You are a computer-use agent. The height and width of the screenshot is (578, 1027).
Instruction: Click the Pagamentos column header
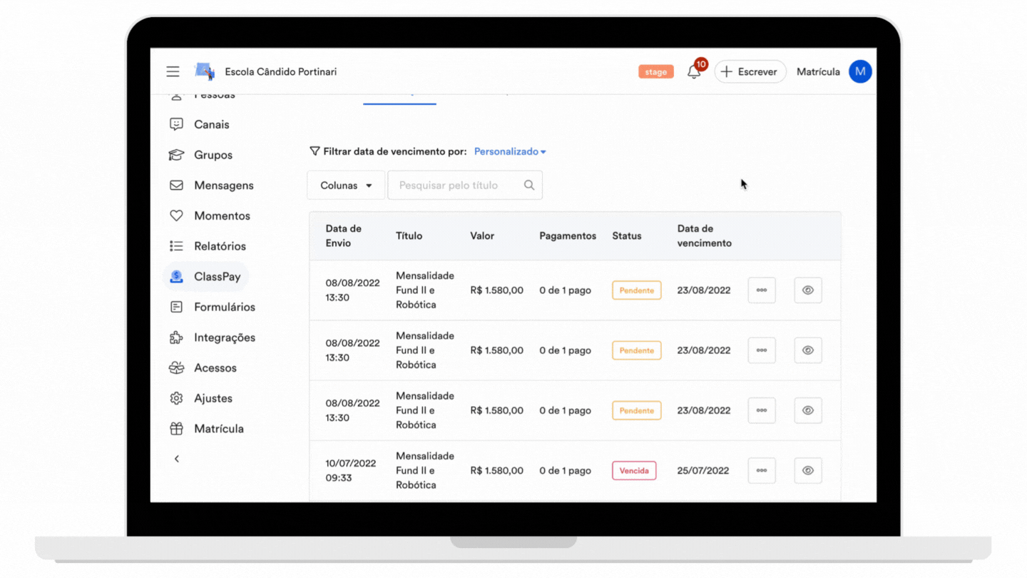568,235
